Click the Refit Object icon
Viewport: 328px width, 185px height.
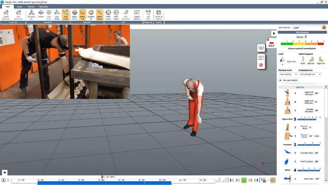pyautogui.click(x=116, y=15)
